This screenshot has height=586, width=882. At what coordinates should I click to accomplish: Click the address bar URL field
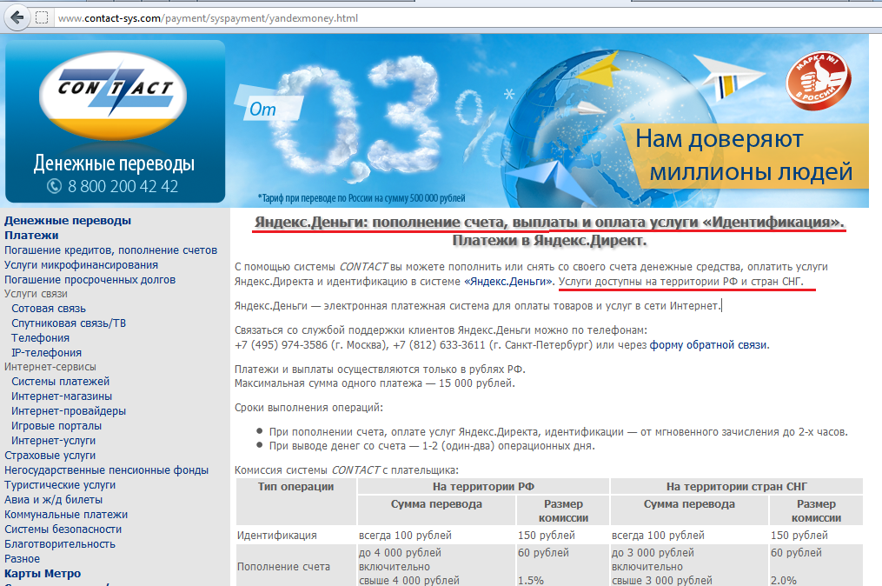click(x=467, y=18)
